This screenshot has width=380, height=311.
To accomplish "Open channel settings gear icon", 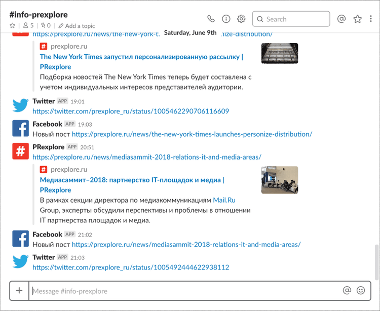I will point(241,19).
